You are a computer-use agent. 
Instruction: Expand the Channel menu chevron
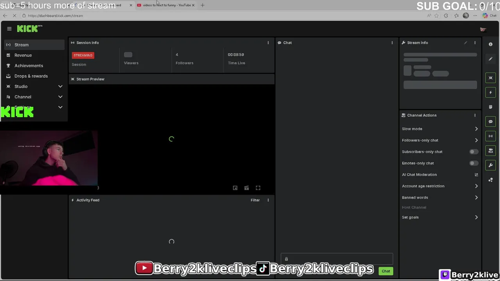pyautogui.click(x=60, y=97)
